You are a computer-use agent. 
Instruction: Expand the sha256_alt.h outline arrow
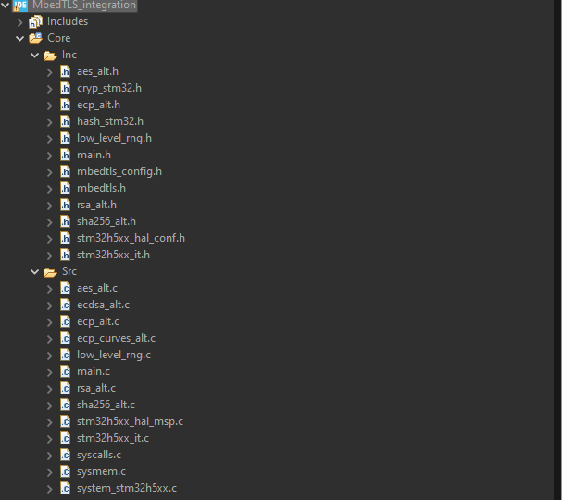pyautogui.click(x=49, y=222)
